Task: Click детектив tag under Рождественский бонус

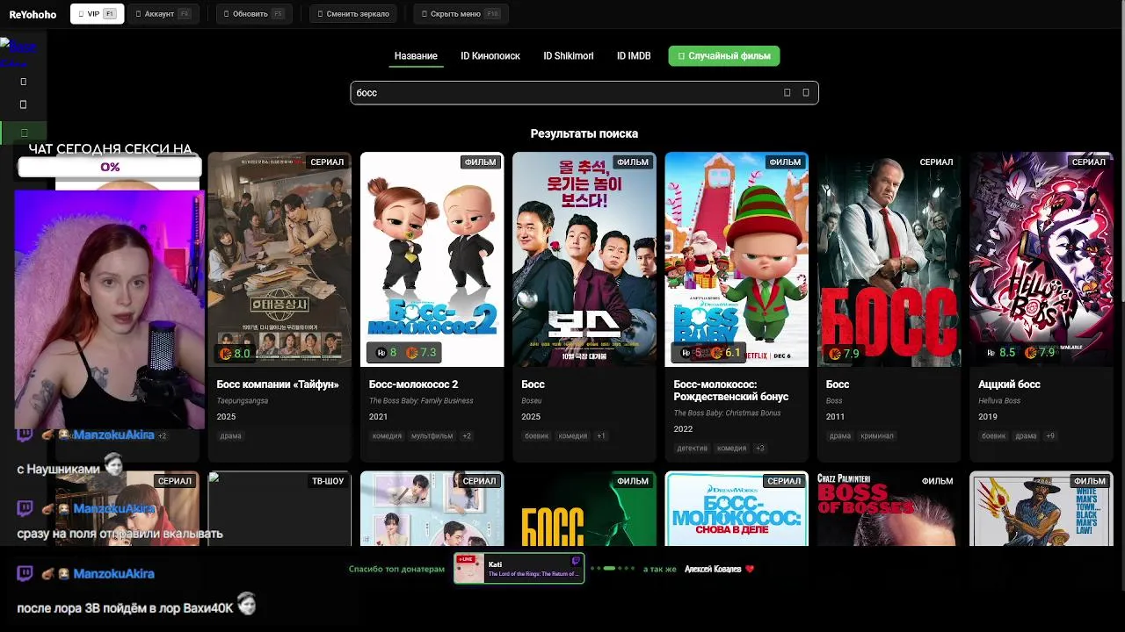Action: 693,449
